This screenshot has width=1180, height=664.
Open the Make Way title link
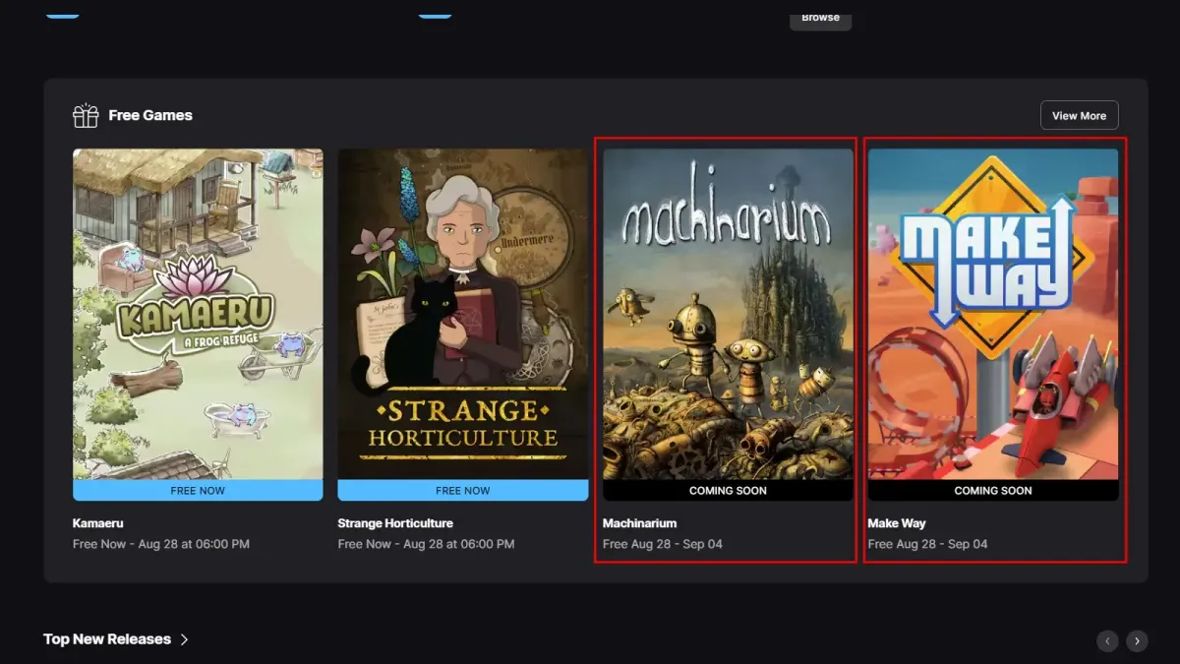[897, 523]
